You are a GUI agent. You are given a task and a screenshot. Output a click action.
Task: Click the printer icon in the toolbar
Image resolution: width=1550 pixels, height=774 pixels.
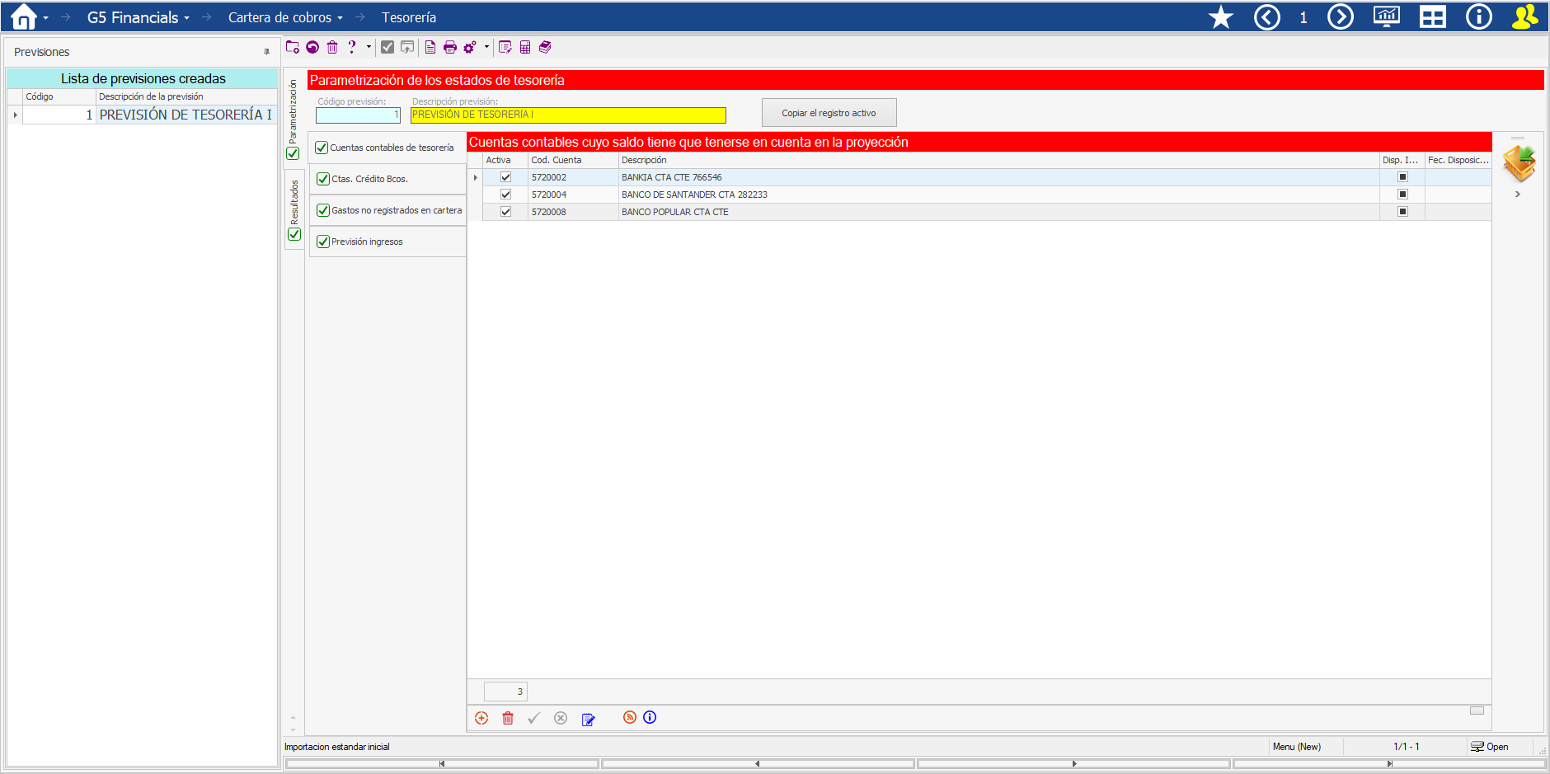pos(449,48)
